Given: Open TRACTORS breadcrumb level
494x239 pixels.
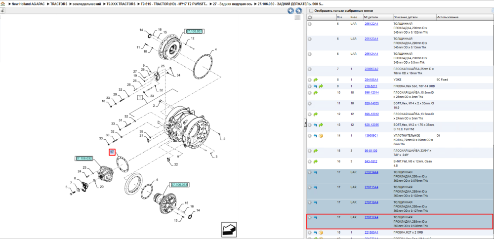Looking at the screenshot, I should tap(59, 4).
